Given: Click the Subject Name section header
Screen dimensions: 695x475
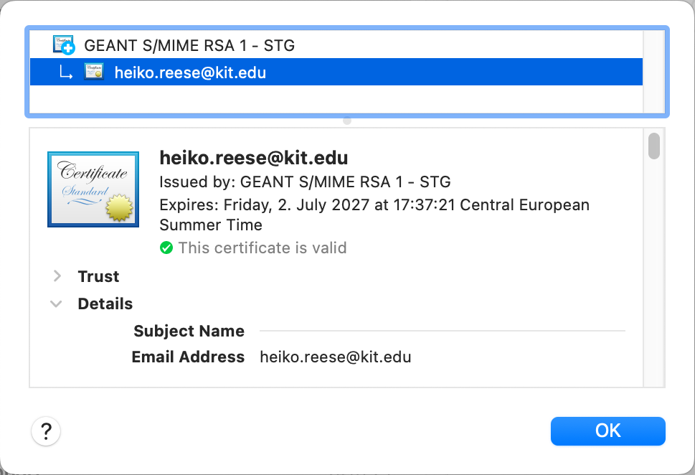Looking at the screenshot, I should (x=189, y=331).
